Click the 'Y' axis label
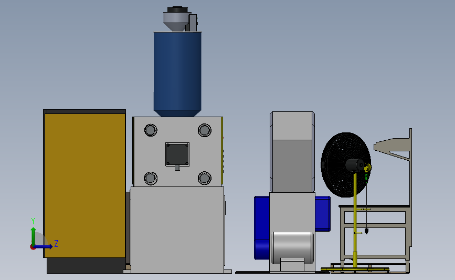The image size is (455, 280). coord(33,221)
